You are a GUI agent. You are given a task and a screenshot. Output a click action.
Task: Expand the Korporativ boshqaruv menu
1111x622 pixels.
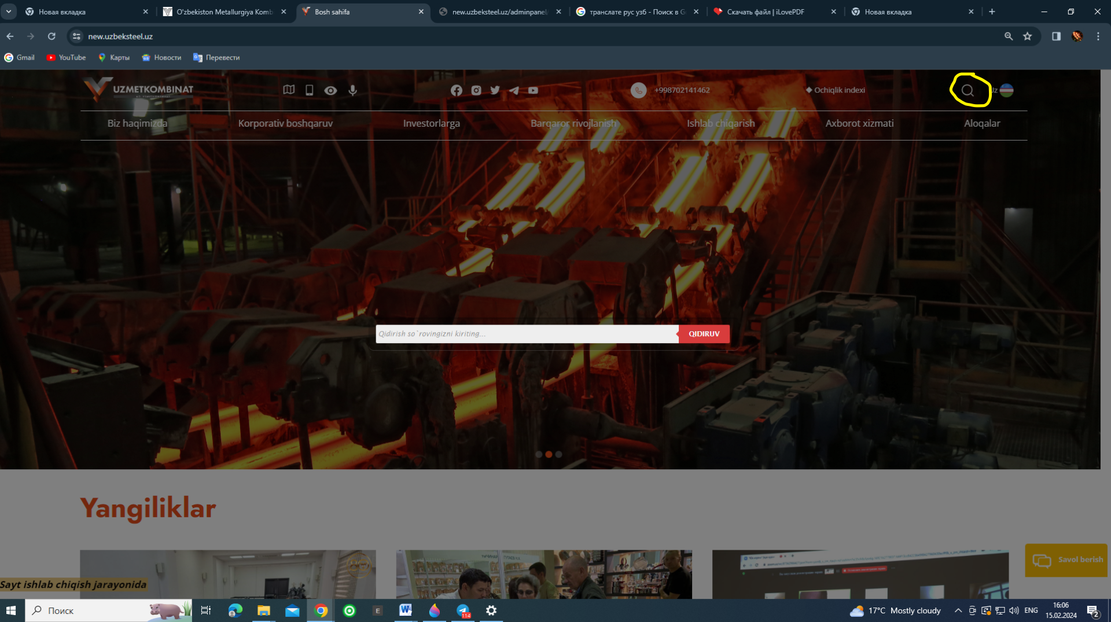click(x=285, y=123)
